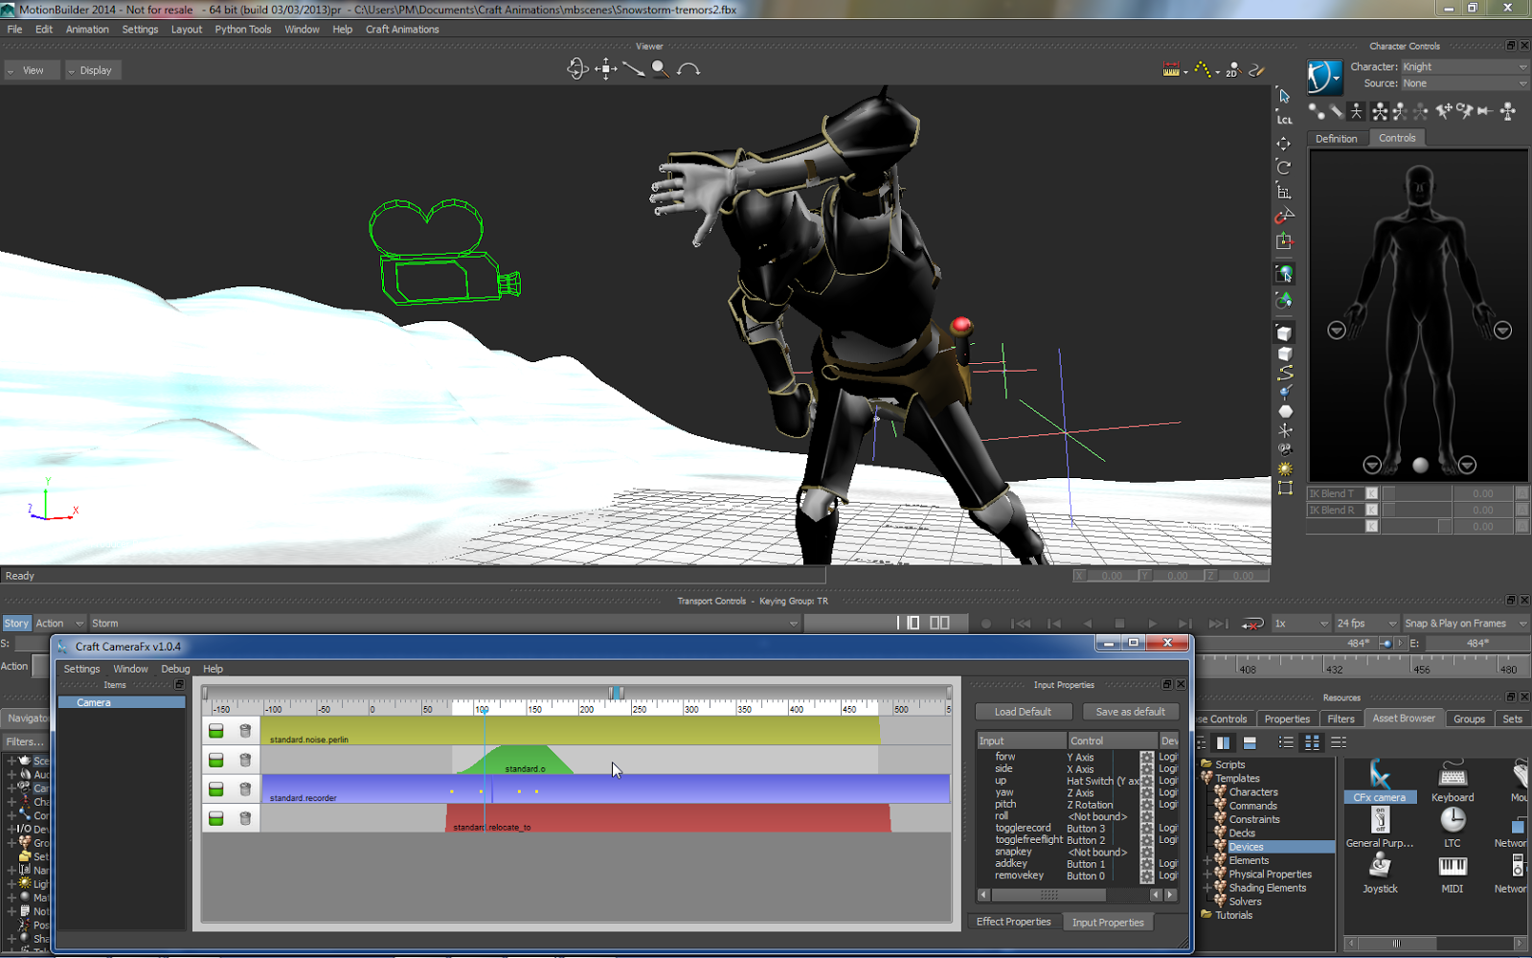Click the transport Play button
Image resolution: width=1532 pixels, height=958 pixels.
click(x=1152, y=624)
